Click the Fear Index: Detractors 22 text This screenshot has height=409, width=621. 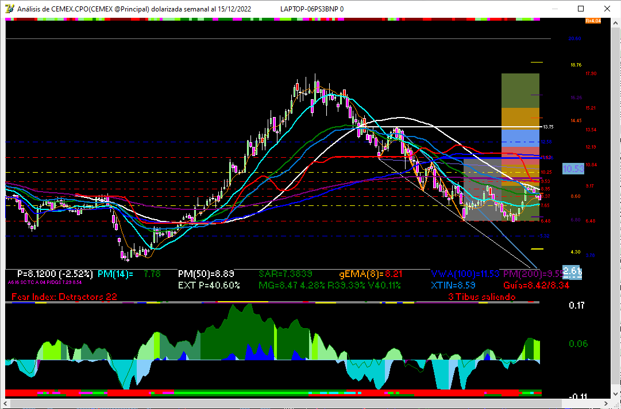(x=64, y=297)
